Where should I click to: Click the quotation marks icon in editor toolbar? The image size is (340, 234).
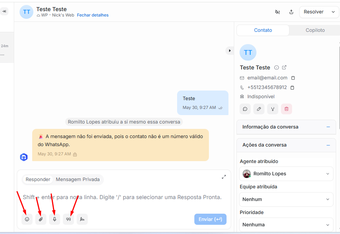pos(68,219)
